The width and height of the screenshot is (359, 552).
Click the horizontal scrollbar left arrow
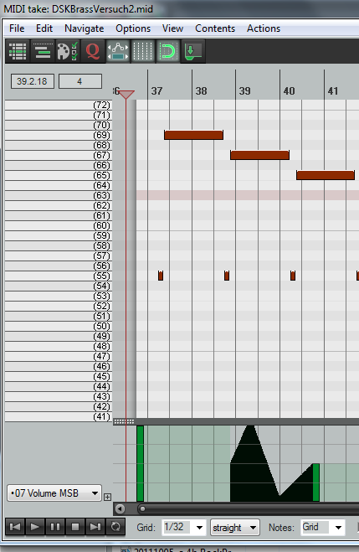[121, 508]
